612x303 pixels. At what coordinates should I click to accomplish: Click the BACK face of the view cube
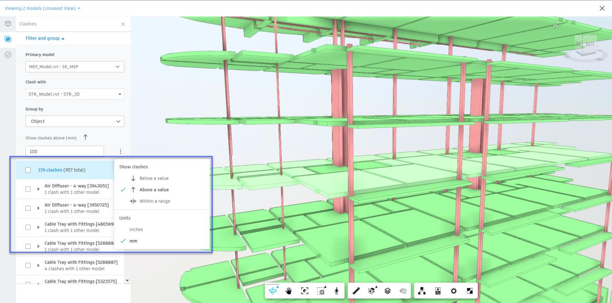coord(590,43)
